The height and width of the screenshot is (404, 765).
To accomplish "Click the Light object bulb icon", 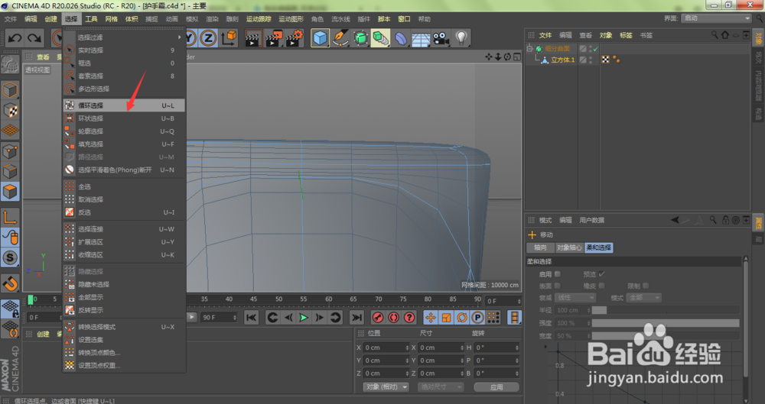I will [461, 37].
